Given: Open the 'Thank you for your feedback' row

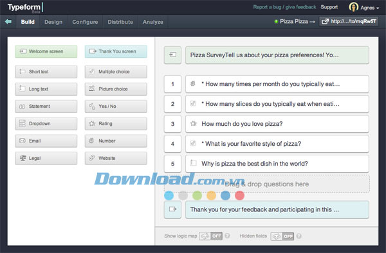Looking at the screenshot, I should (277, 209).
